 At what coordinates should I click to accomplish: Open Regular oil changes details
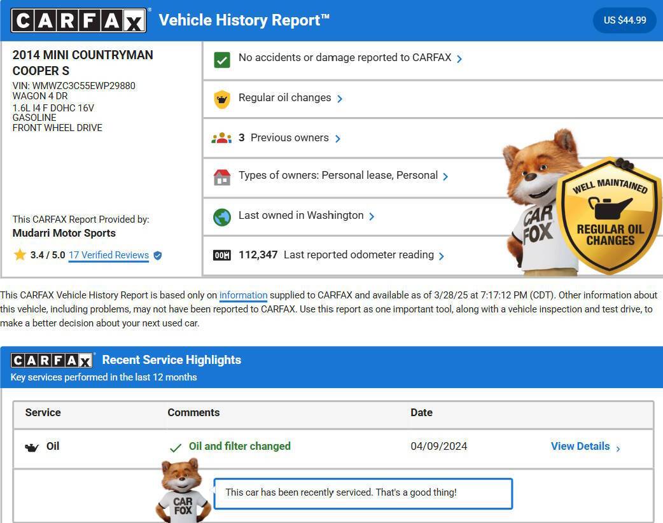pos(284,98)
